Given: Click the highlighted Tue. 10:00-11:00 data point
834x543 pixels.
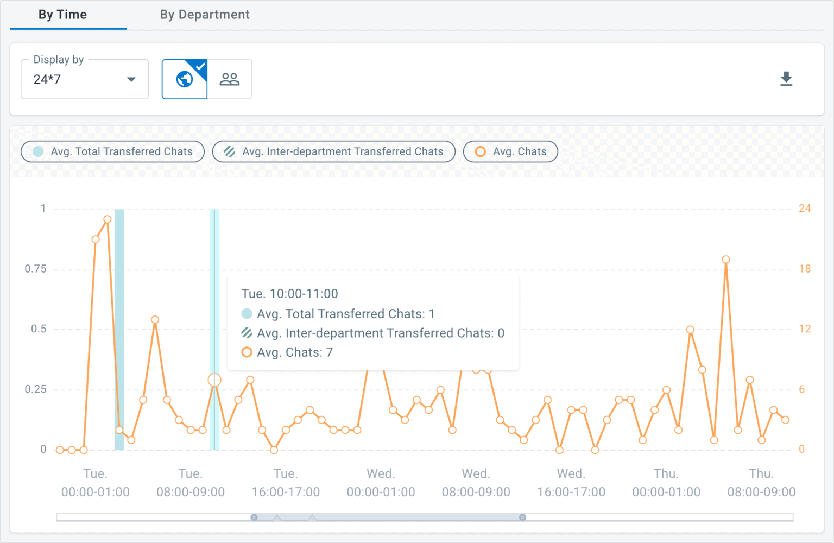Looking at the screenshot, I should coord(214,380).
